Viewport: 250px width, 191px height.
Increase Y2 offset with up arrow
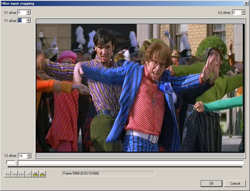29,155
